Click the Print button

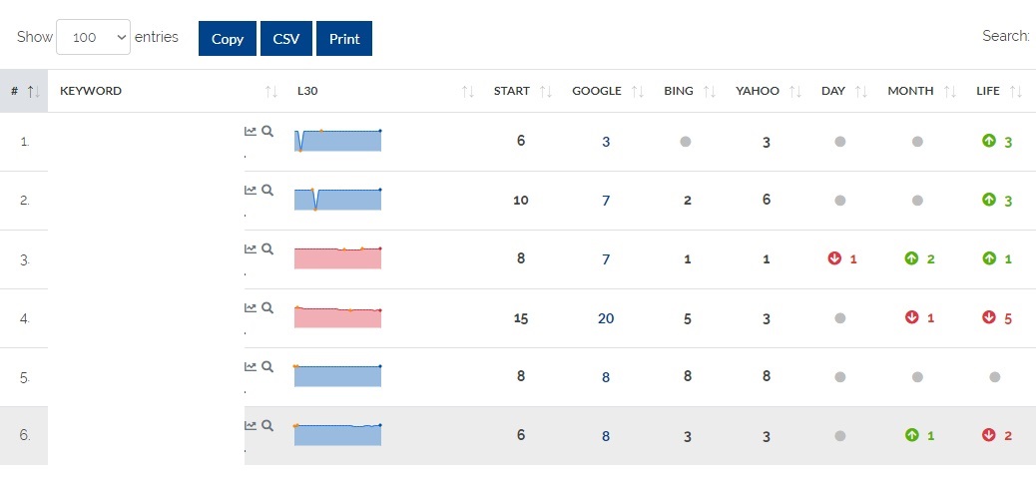(344, 39)
